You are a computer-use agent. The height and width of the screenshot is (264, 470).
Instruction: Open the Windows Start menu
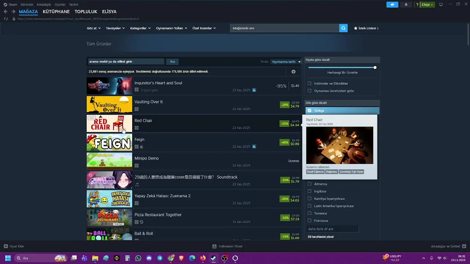click(x=8, y=258)
